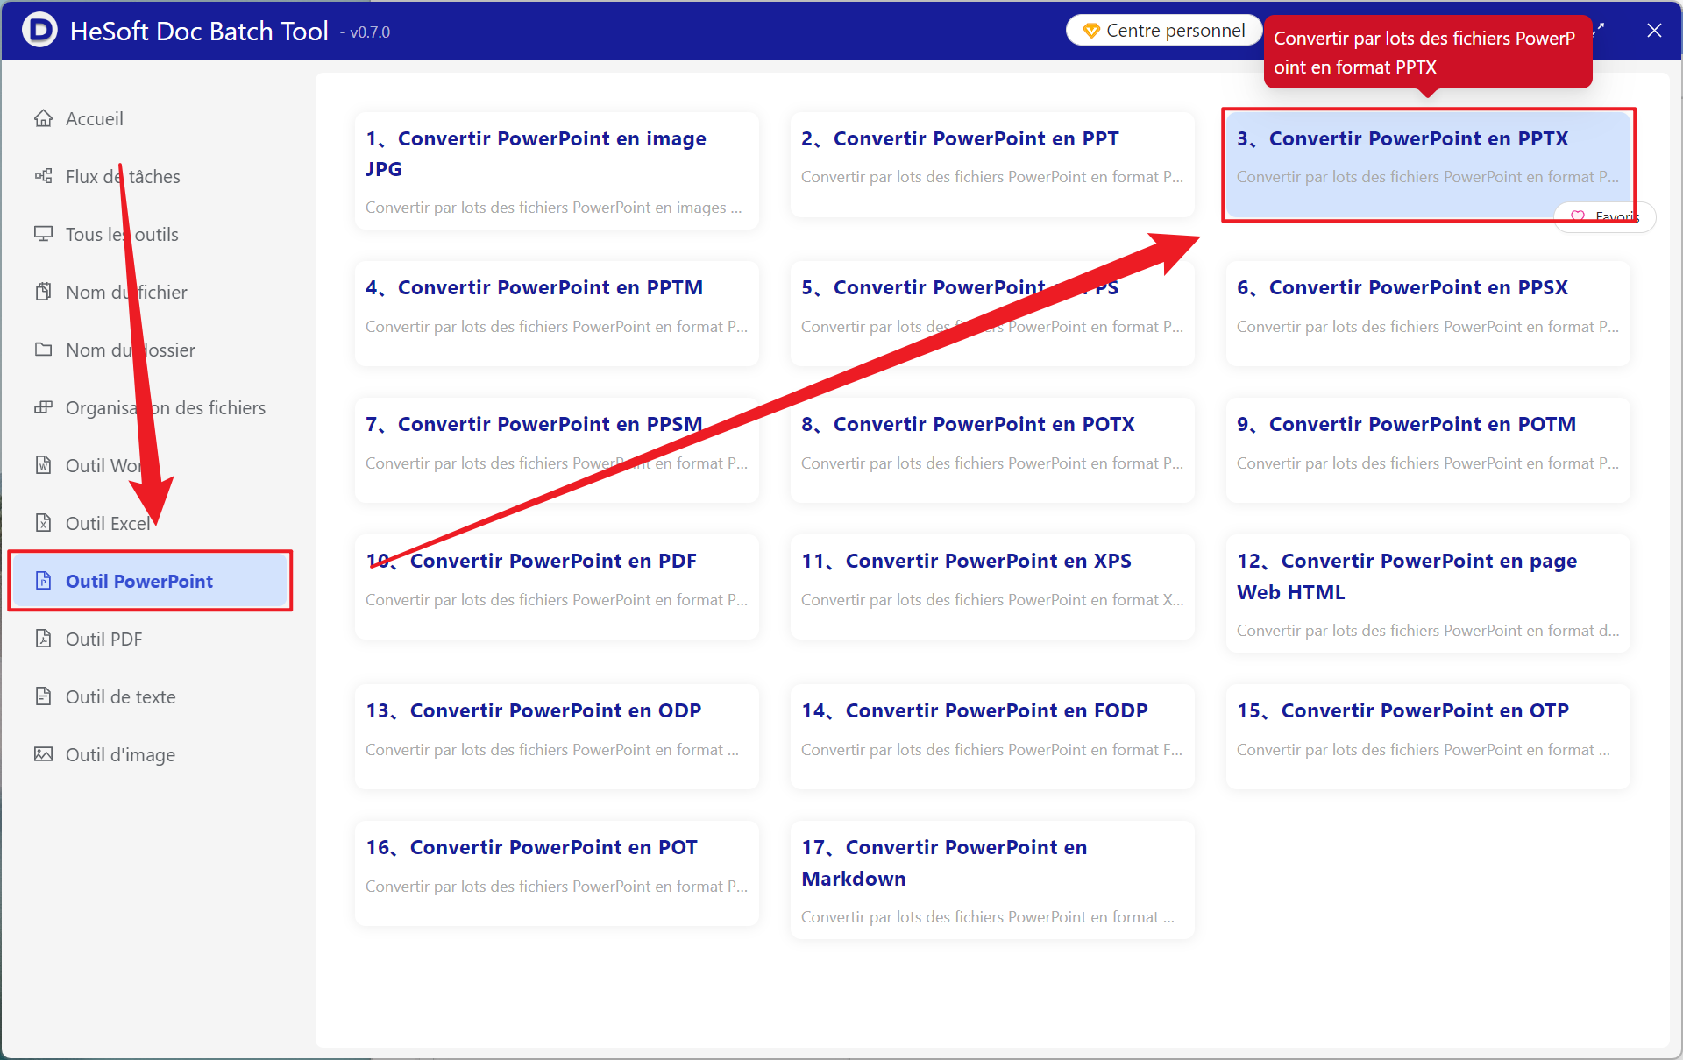Click the Accueil home icon

[43, 118]
